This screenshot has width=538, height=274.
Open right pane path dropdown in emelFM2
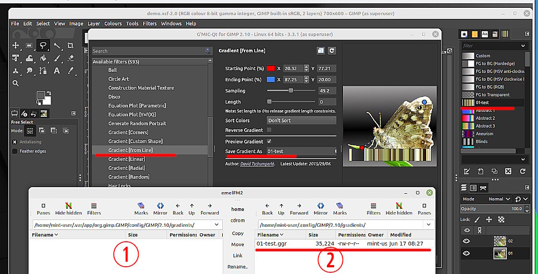coord(429,224)
